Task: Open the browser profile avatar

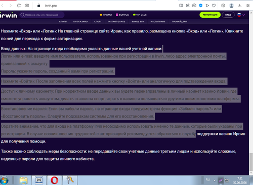Action: tap(231, 6)
